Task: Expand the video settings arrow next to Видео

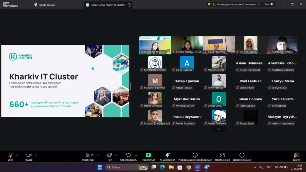Action: 36,155
